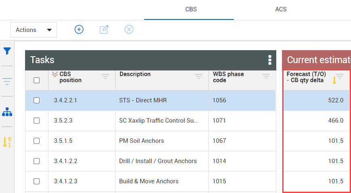Click the yellow sort arrow in Forecast column
Image resolution: width=351 pixels, height=193 pixels.
click(334, 81)
